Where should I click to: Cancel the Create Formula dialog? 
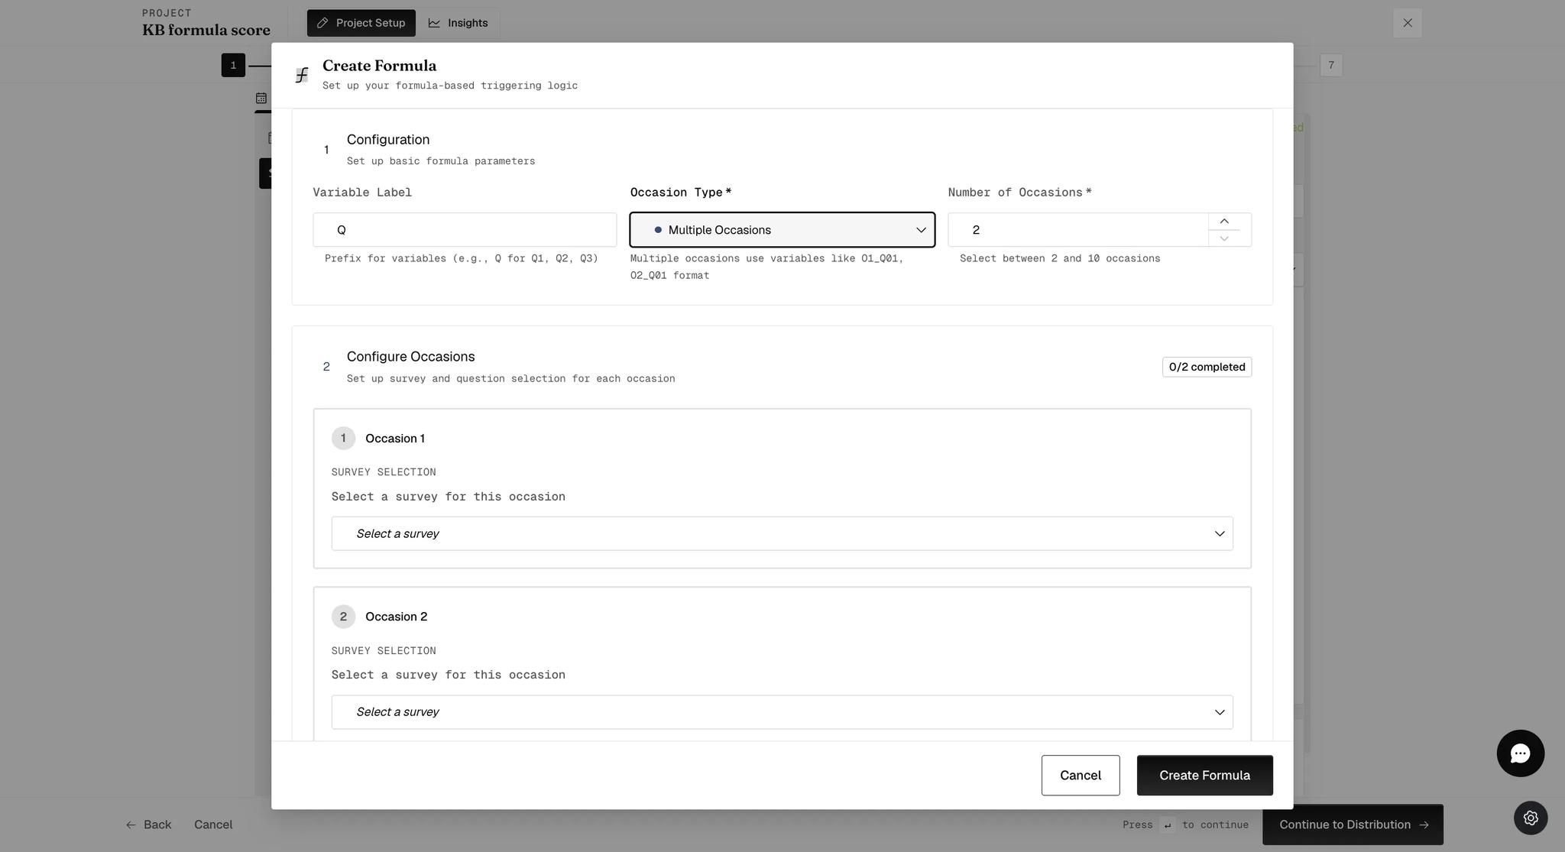tap(1081, 776)
